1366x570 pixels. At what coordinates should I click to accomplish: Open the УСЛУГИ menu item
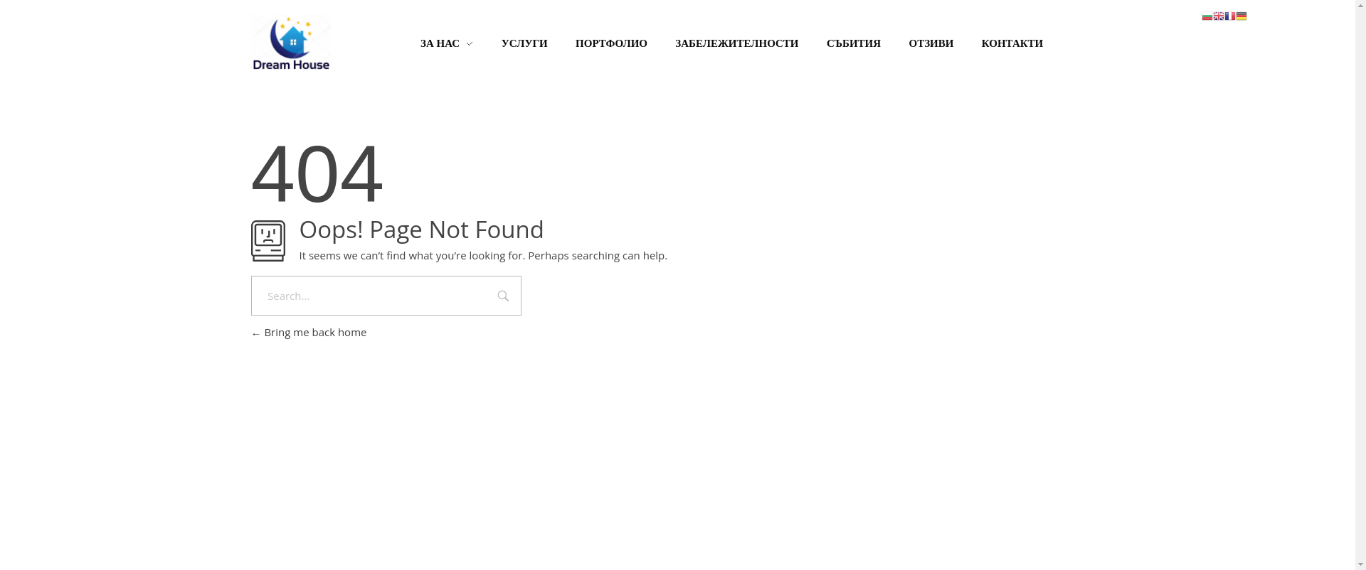[524, 43]
